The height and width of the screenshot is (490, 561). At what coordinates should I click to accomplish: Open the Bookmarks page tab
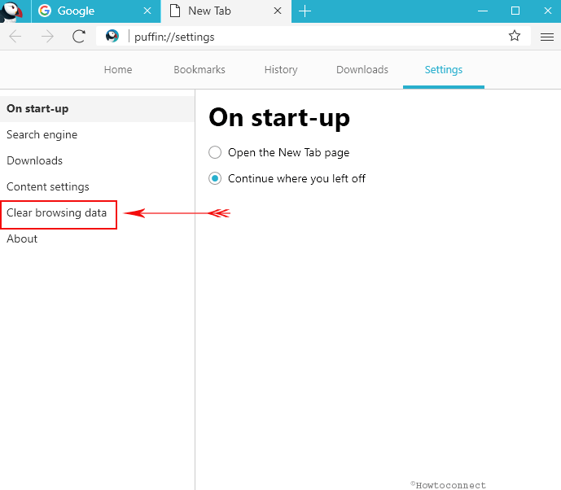pyautogui.click(x=199, y=70)
